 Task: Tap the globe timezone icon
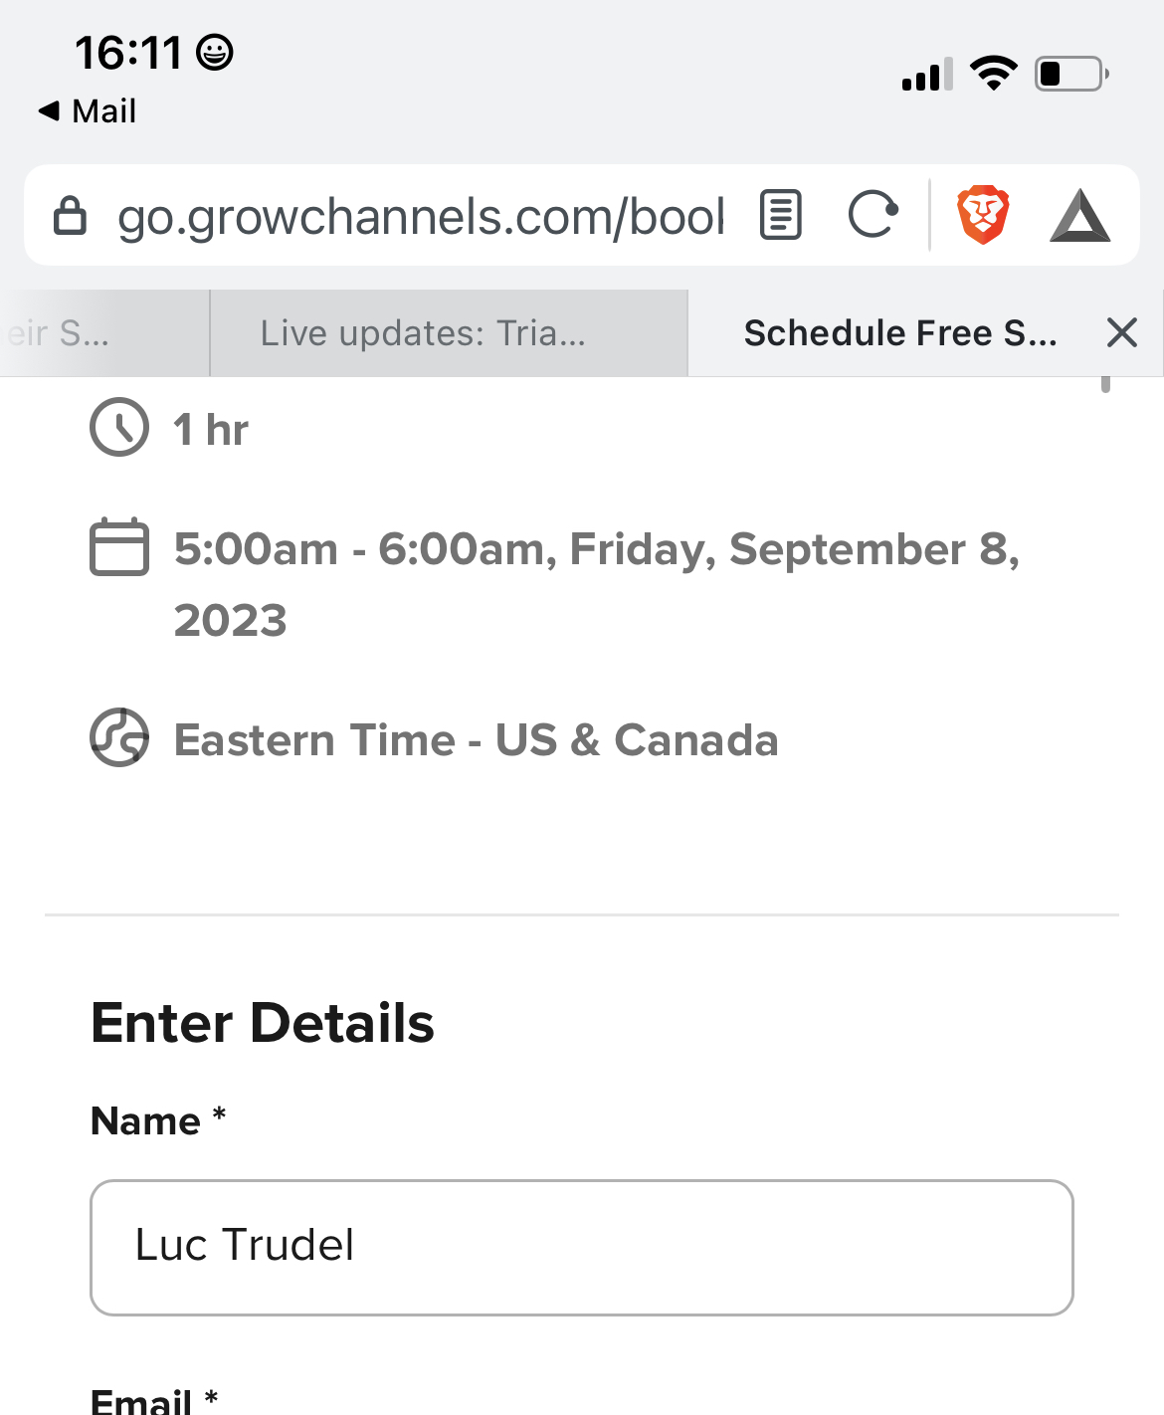tap(119, 737)
